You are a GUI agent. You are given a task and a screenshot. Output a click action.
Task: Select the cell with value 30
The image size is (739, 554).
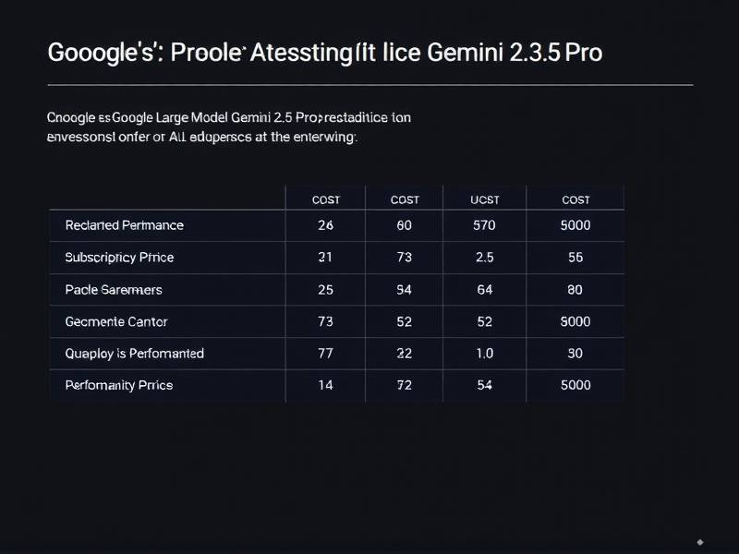(575, 354)
